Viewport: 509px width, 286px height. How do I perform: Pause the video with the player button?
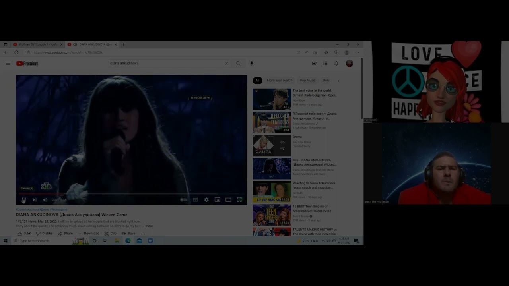coord(24,200)
